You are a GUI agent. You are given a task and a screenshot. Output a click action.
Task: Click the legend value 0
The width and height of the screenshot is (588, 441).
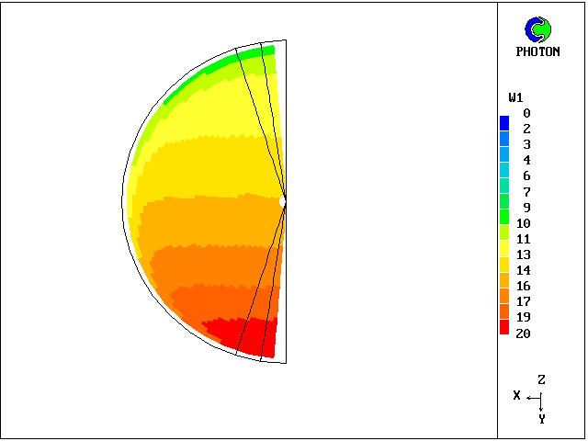[x=526, y=113]
